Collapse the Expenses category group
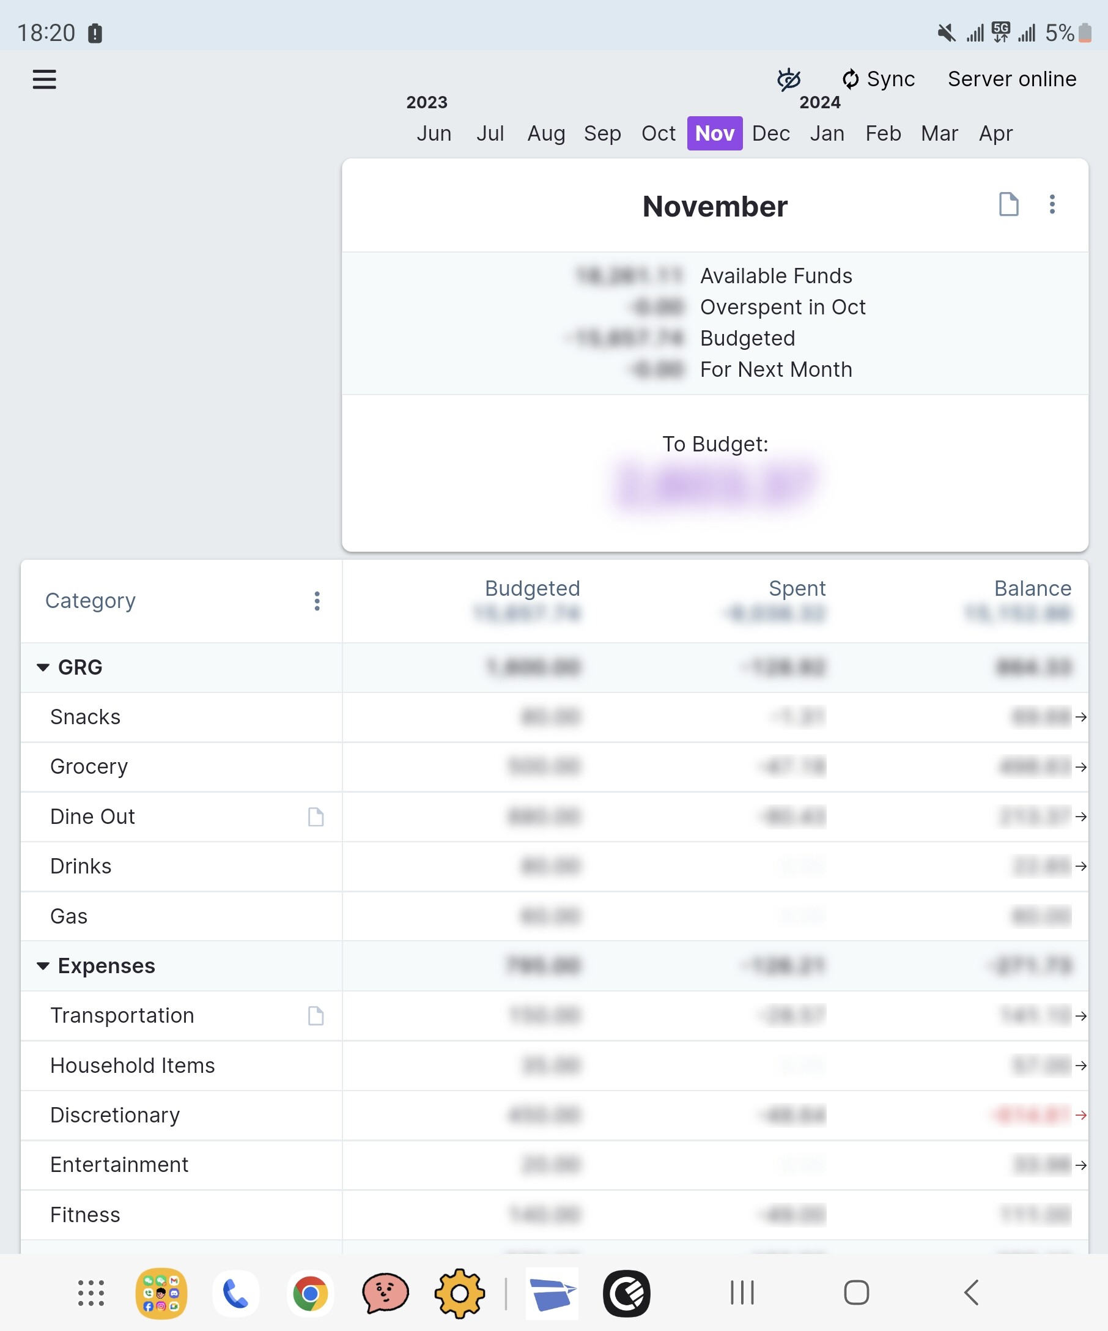1108x1331 pixels. coord(43,966)
